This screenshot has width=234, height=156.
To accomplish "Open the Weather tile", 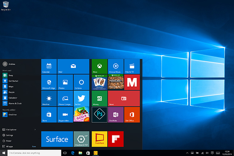I will click(49, 98).
